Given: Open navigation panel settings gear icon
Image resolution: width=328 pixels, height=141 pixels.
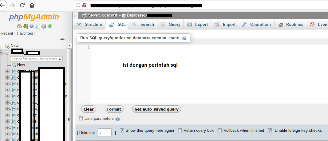Looking at the screenshot, I should point(44,26).
